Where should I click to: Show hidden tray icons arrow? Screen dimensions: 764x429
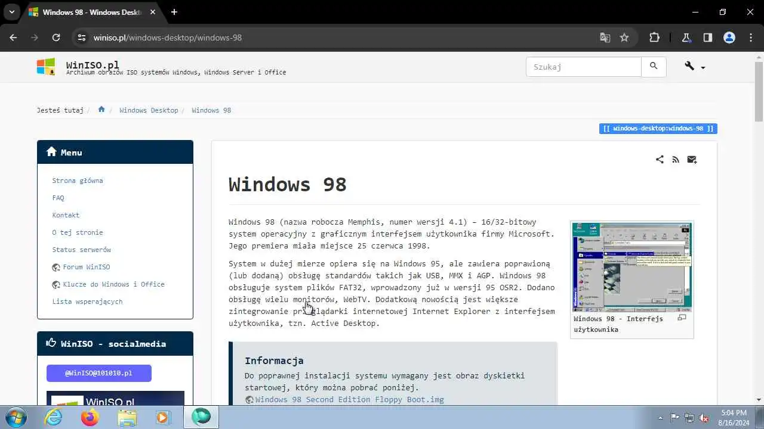pyautogui.click(x=660, y=418)
